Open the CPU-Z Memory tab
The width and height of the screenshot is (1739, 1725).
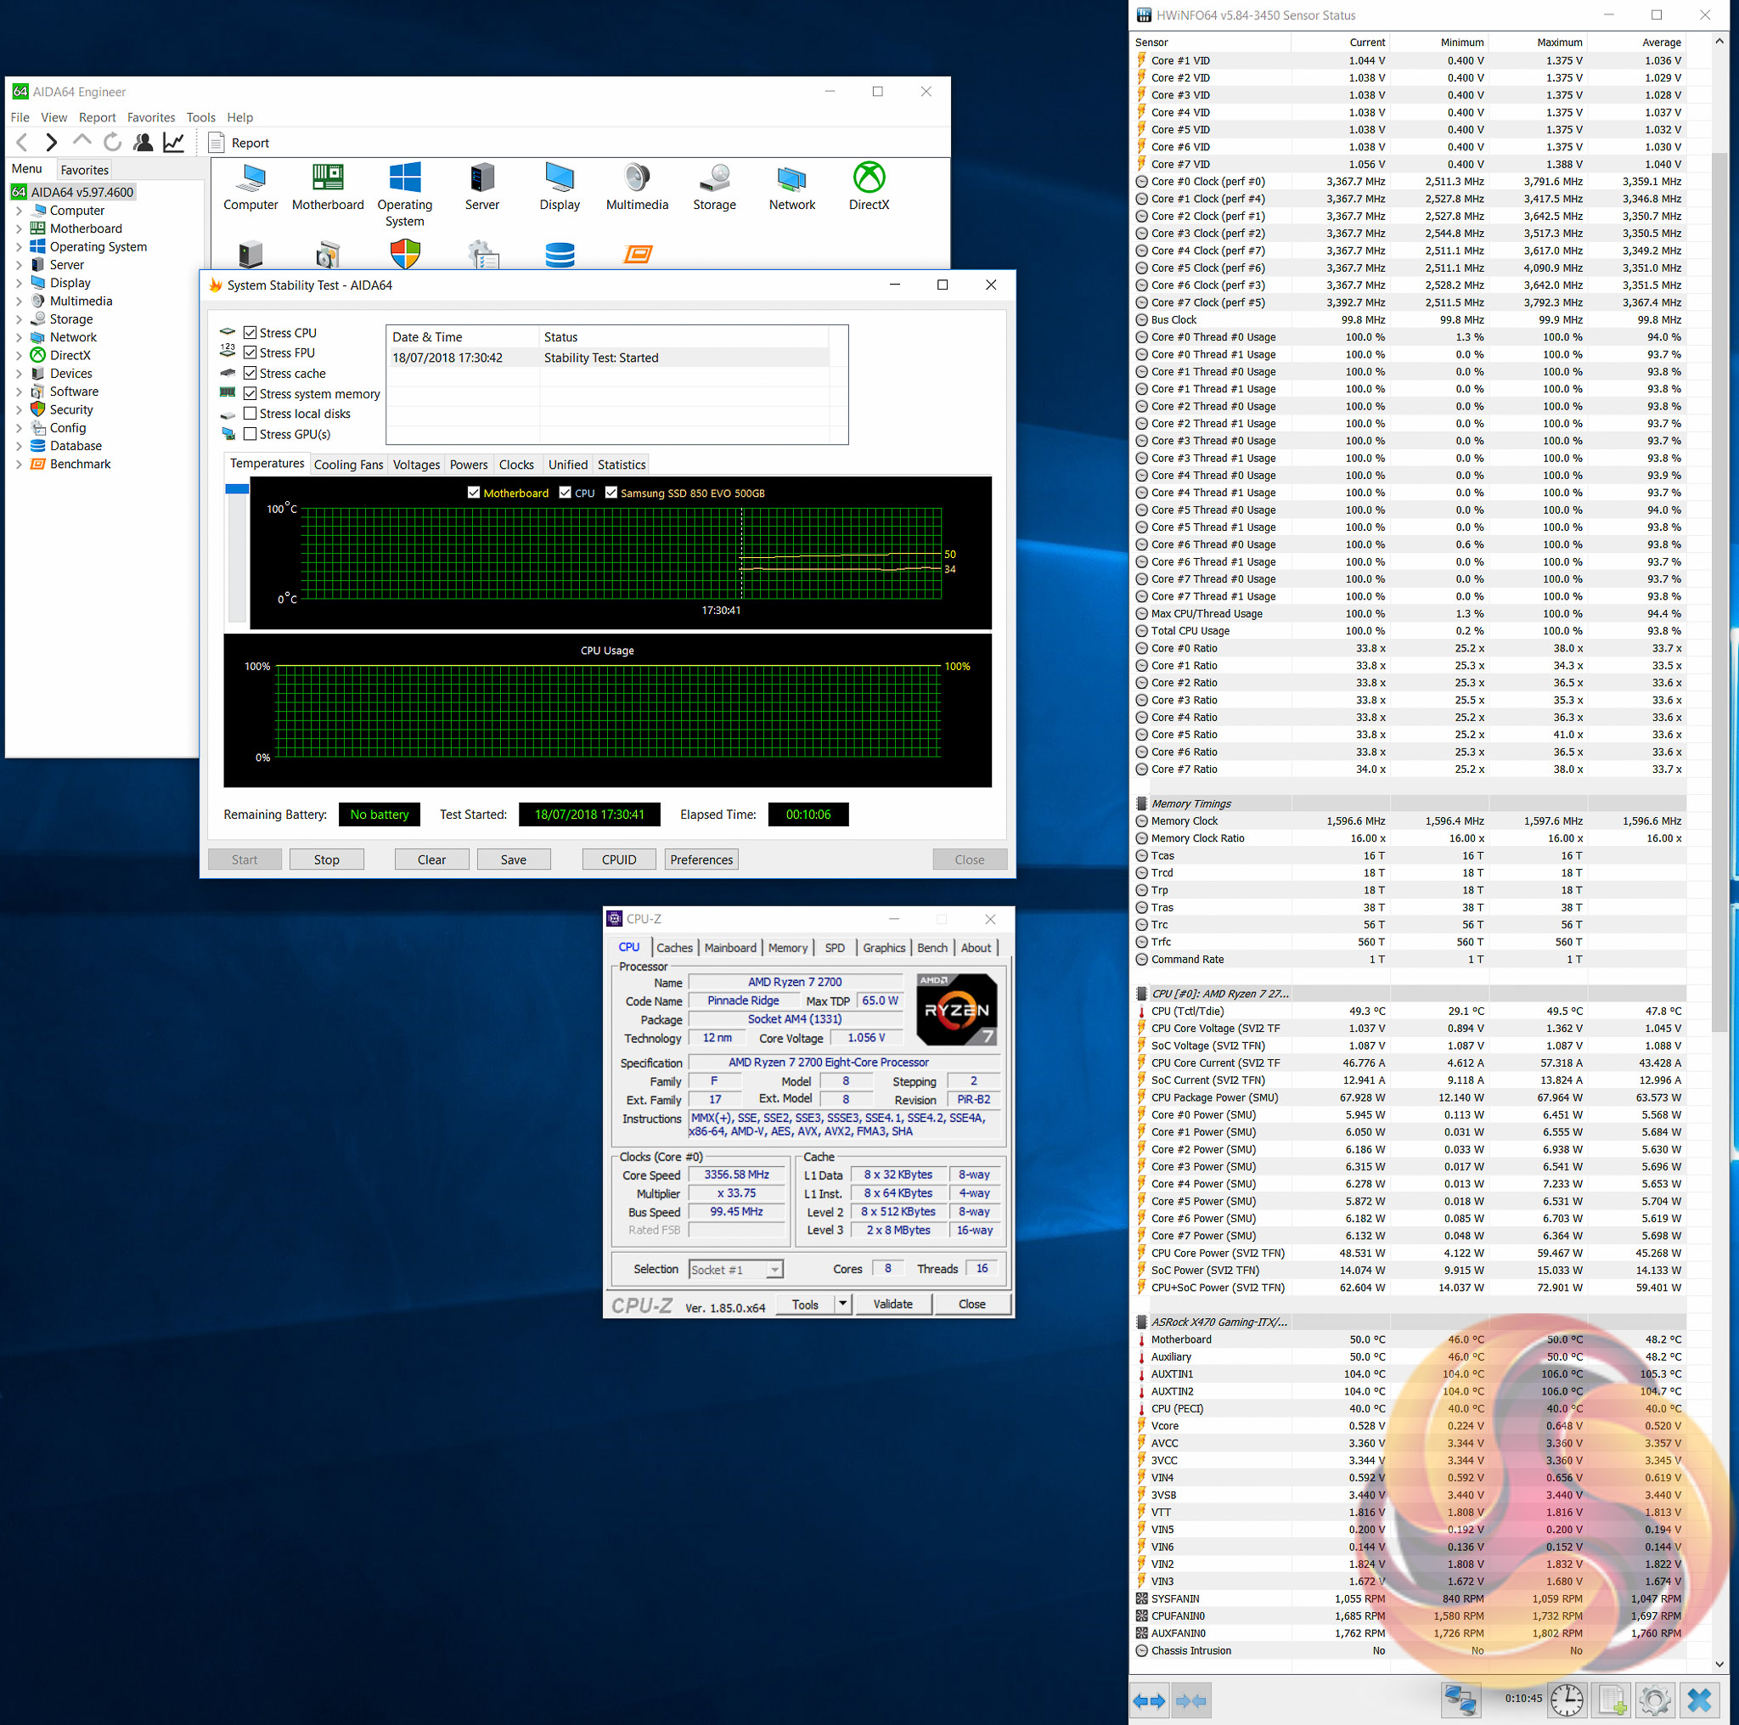point(788,948)
